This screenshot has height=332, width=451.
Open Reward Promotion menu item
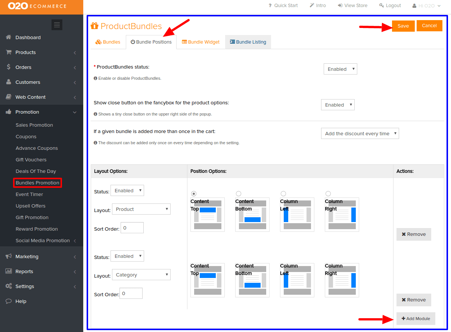(x=37, y=229)
